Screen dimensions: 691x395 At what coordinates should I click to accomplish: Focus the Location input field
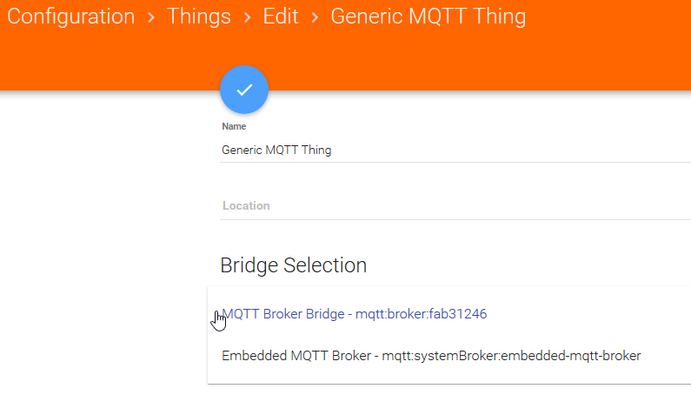pos(452,206)
